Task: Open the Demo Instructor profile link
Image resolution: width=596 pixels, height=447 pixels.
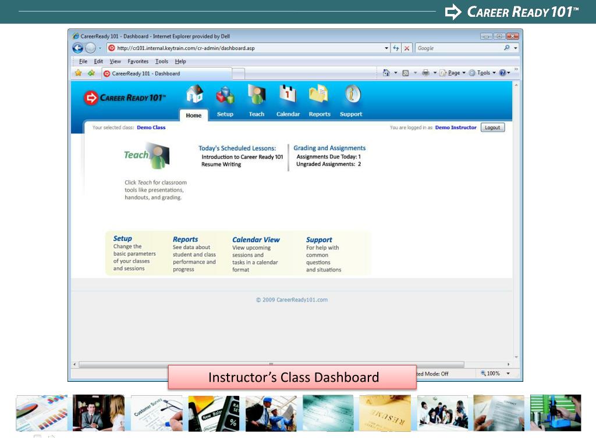Action: [455, 127]
